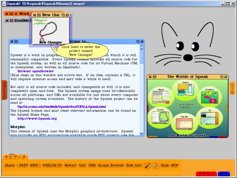Collapse the Welcome to... window
Image resolution: width=237 pixels, height=178 pixels.
[x=142, y=42]
